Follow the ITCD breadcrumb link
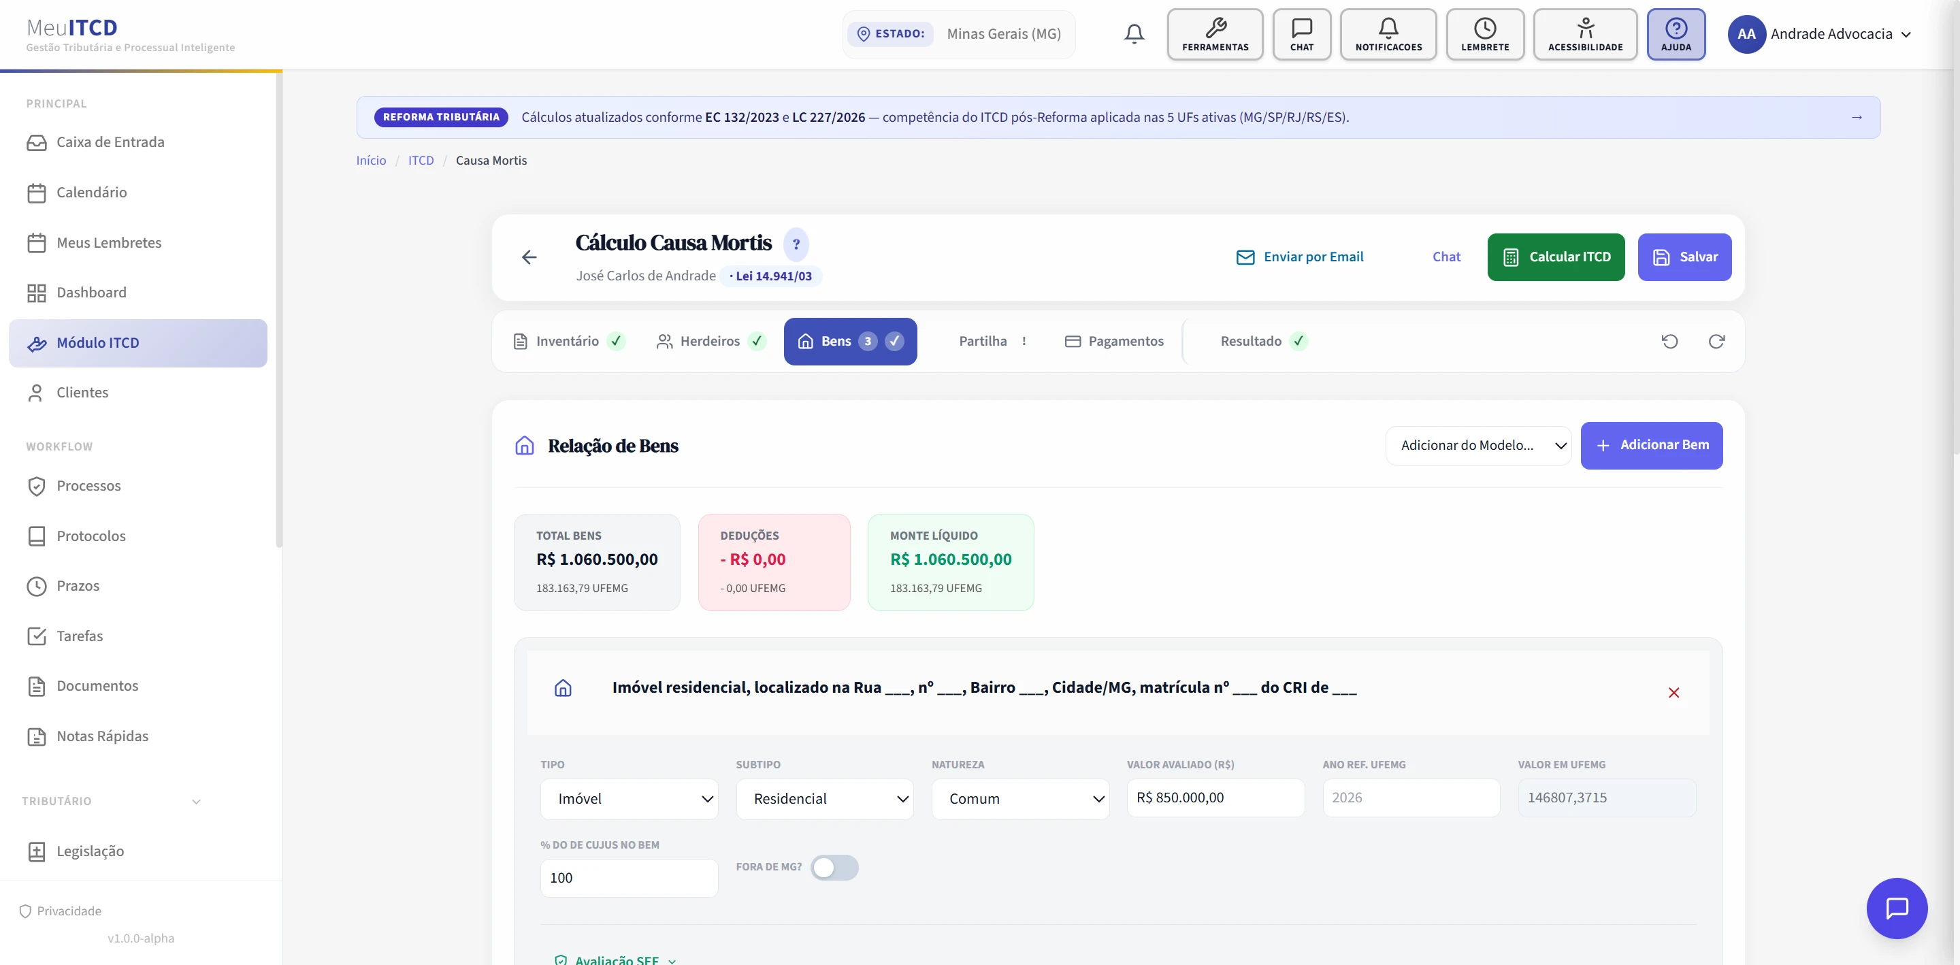The width and height of the screenshot is (1960, 965). tap(421, 161)
